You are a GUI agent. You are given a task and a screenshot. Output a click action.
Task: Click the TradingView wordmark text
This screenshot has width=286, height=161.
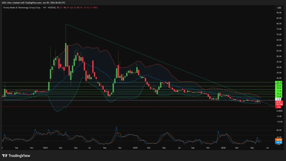(19, 156)
